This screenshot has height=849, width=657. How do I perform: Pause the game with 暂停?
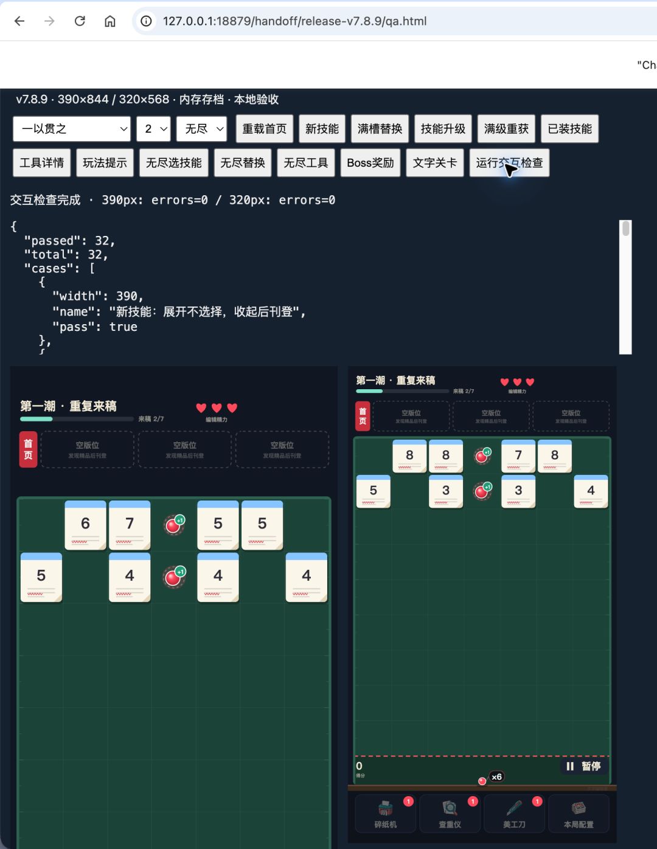tap(583, 766)
